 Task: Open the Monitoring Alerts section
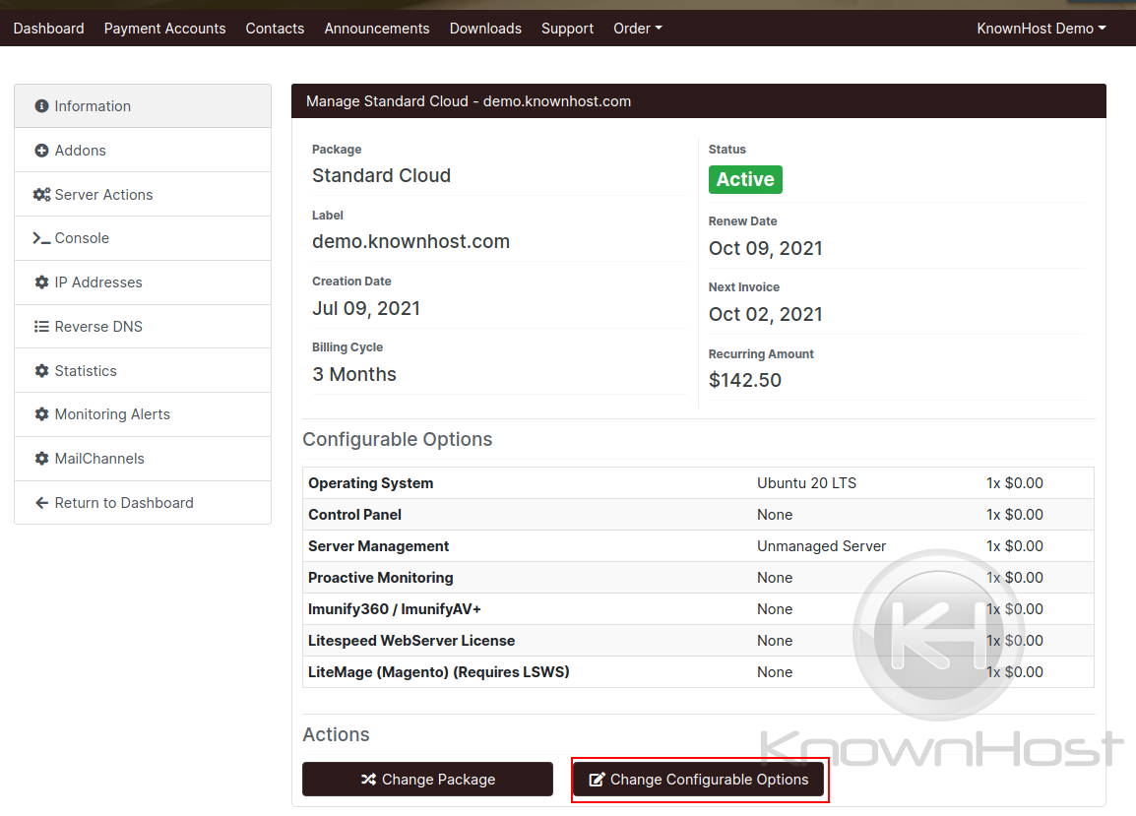pyautogui.click(x=143, y=413)
